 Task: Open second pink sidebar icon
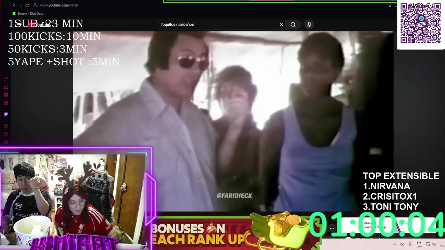click(6, 87)
